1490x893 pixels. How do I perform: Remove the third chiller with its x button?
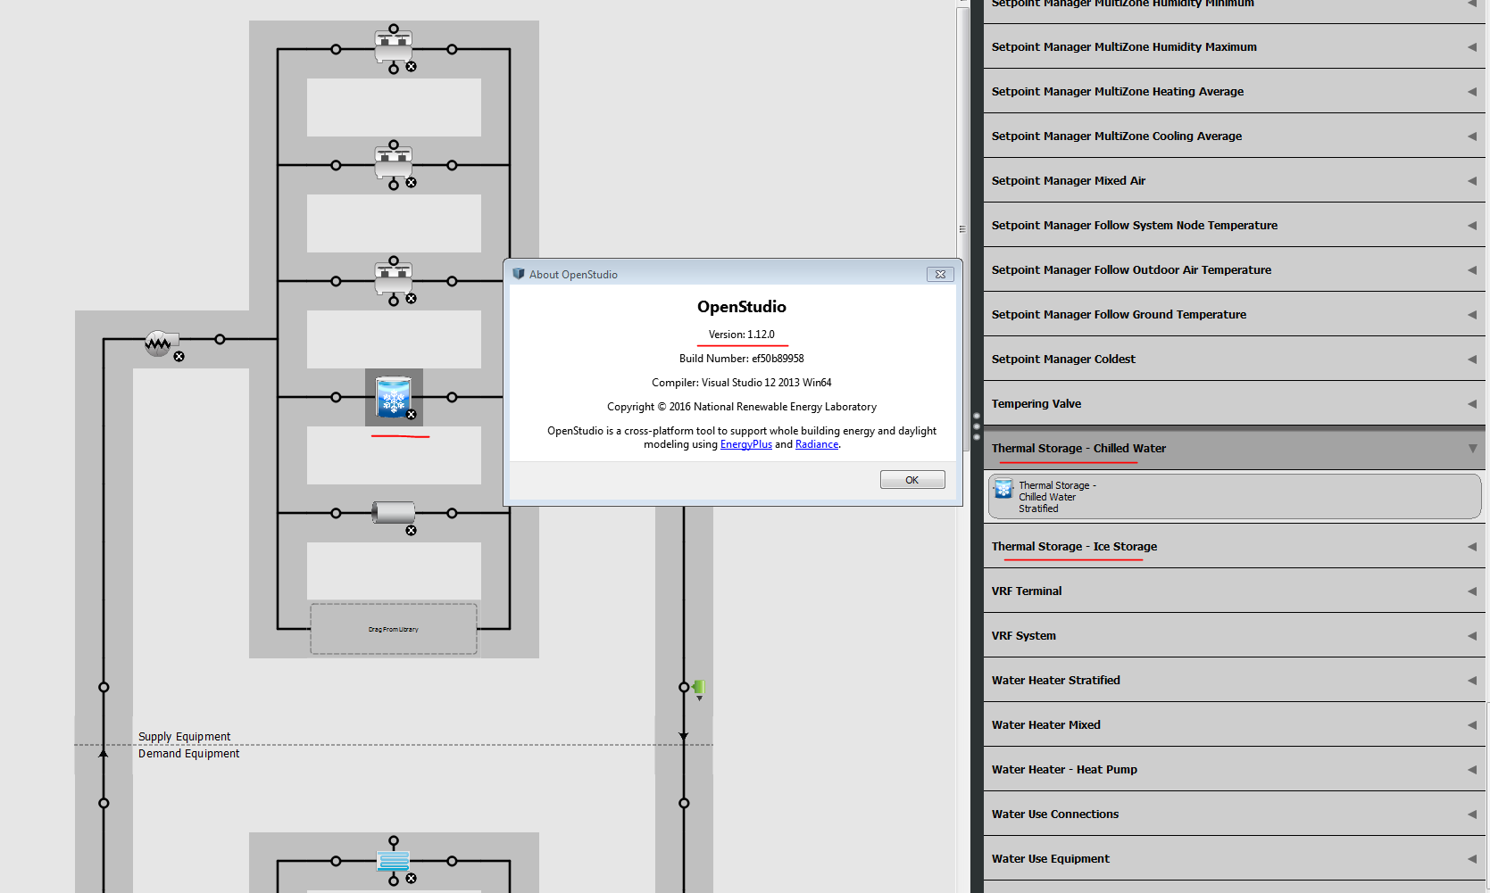pyautogui.click(x=412, y=299)
